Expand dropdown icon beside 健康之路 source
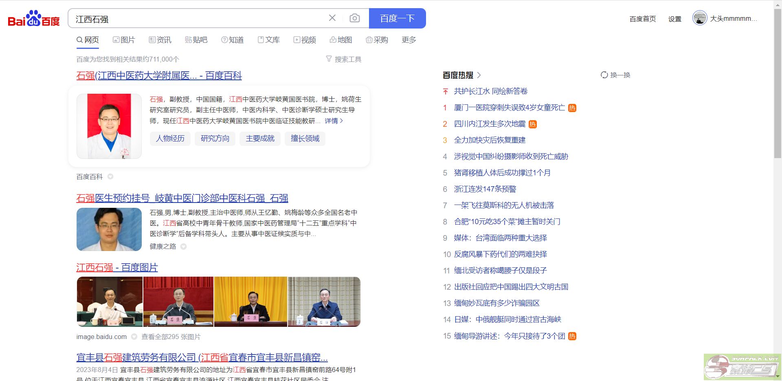 coord(184,247)
